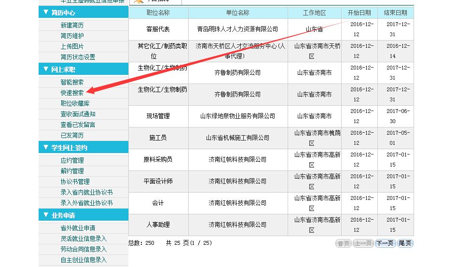Click the 工作地区 column header

click(315, 13)
